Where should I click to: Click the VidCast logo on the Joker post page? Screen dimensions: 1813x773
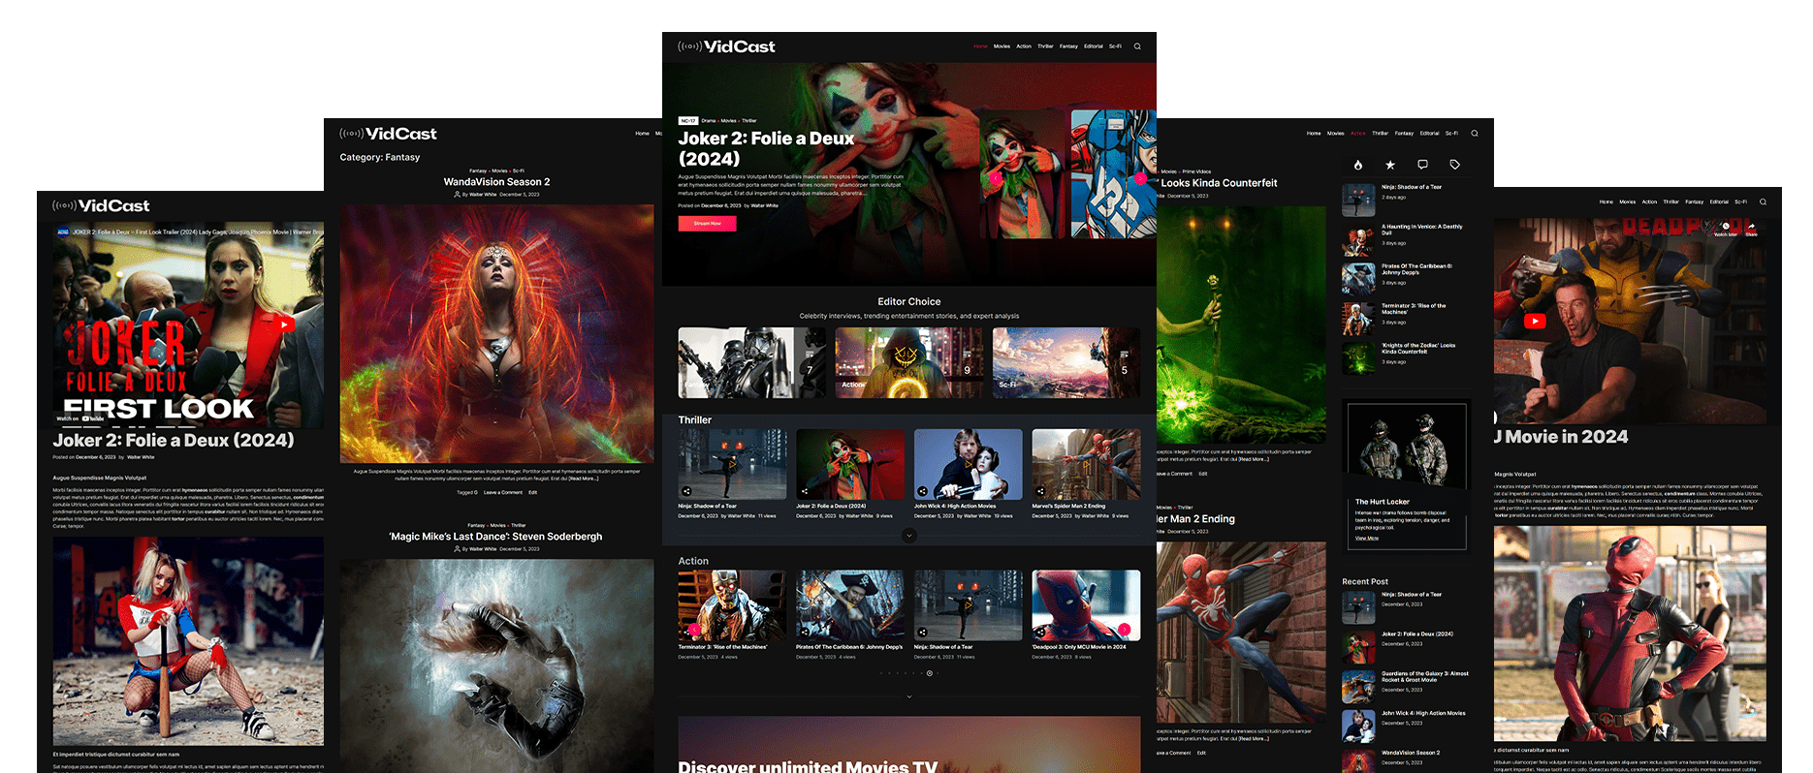101,205
